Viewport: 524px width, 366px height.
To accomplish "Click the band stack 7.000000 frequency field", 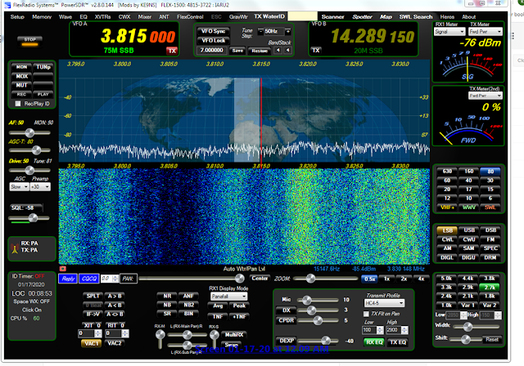I will [x=212, y=51].
